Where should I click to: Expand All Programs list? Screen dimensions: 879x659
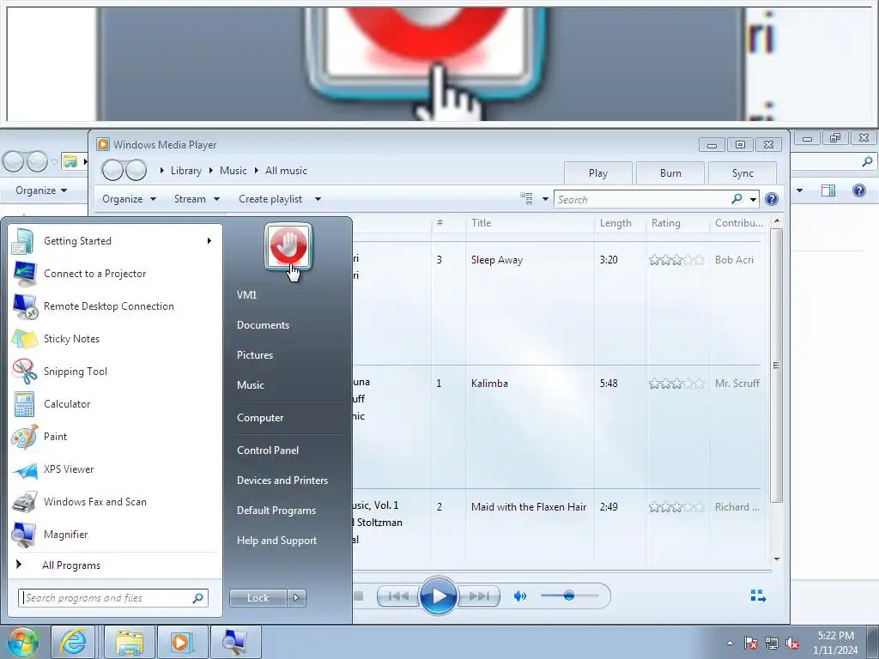[71, 565]
